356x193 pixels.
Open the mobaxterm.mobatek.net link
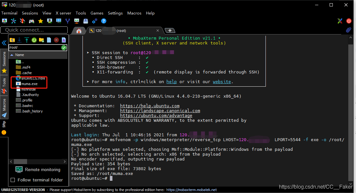click(x=191, y=190)
